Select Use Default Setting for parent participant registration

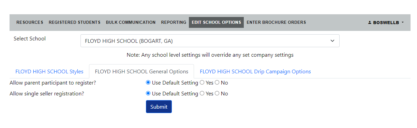[x=148, y=83]
